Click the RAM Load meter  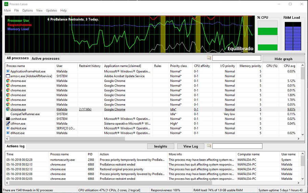click(293, 36)
